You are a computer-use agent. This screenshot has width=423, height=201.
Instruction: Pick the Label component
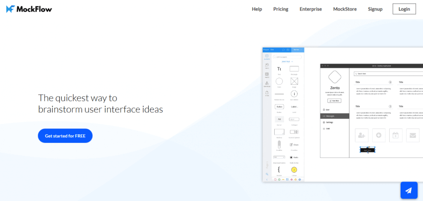(294, 108)
